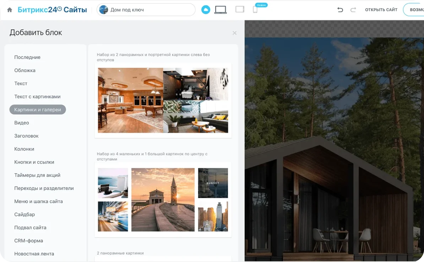This screenshot has height=262, width=424.
Task: Add the 2 panoramic and portrait images block
Action: click(x=163, y=100)
